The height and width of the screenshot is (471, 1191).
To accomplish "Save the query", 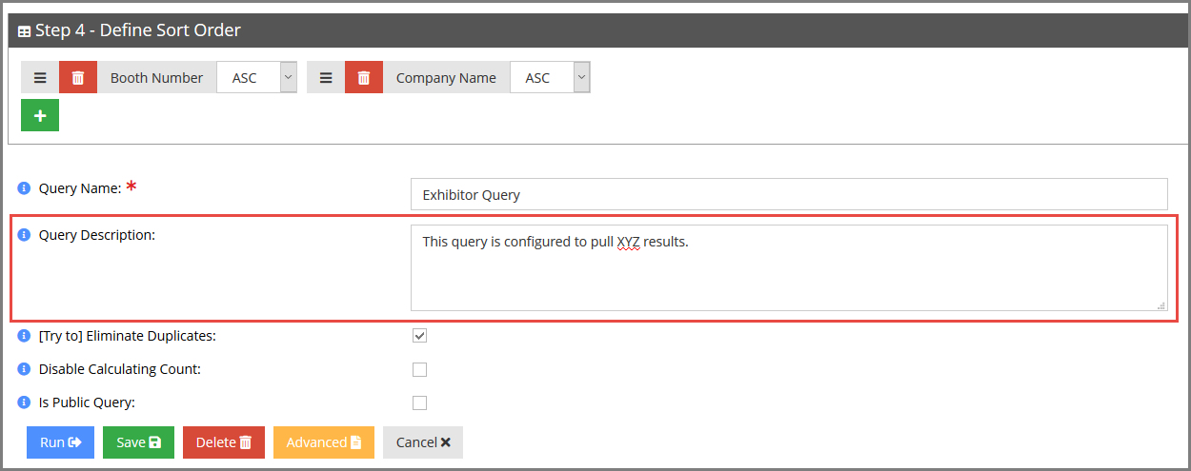I will pos(138,442).
